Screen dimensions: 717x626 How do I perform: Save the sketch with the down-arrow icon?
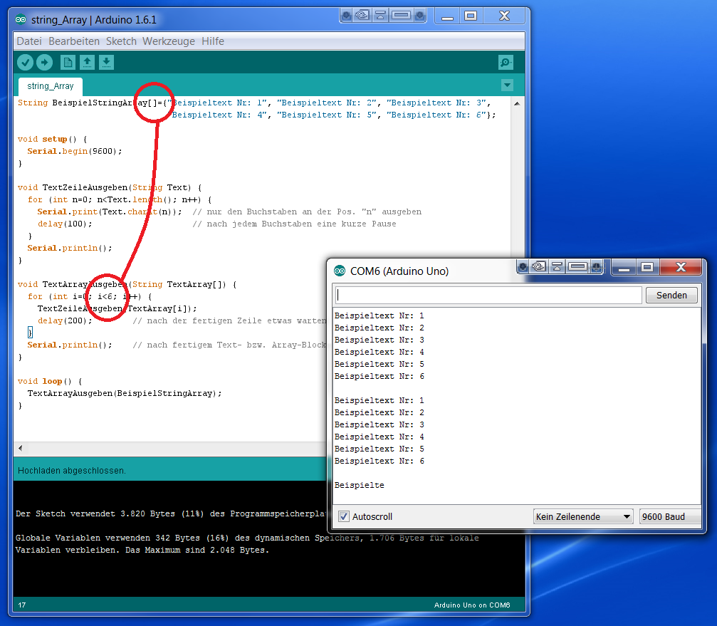point(107,62)
